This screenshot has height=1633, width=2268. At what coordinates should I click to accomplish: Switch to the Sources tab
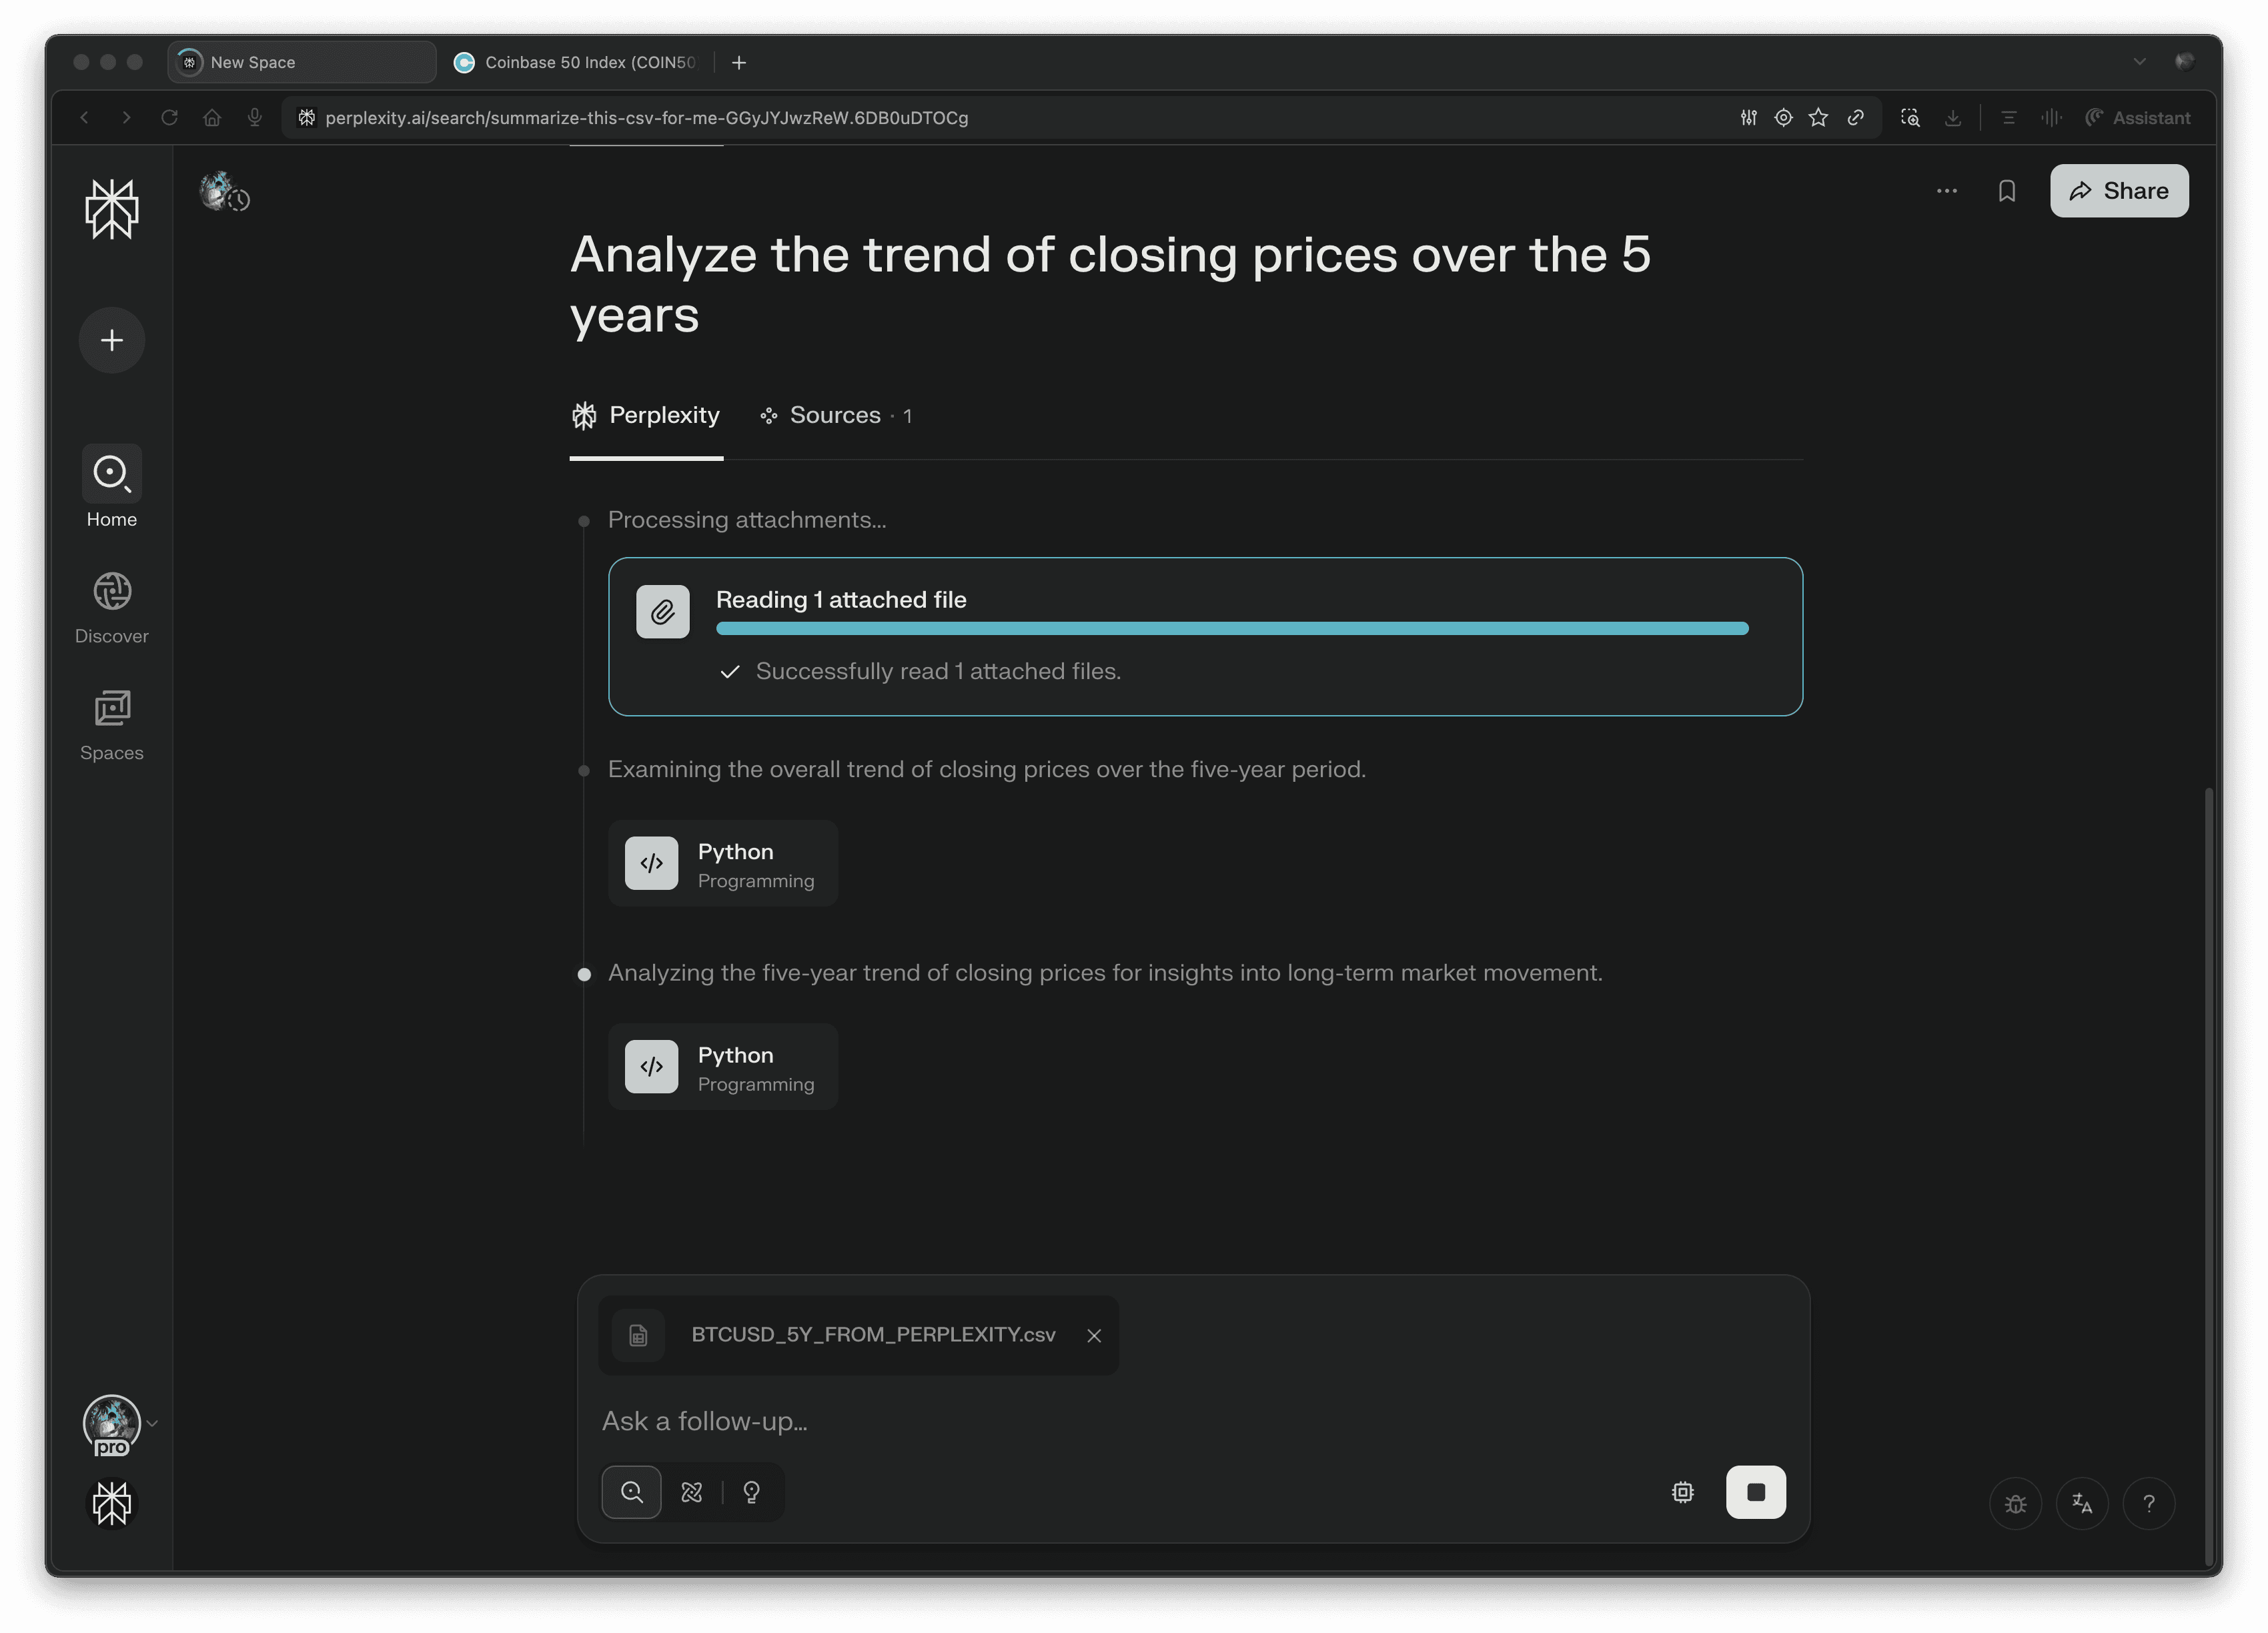(x=835, y=415)
